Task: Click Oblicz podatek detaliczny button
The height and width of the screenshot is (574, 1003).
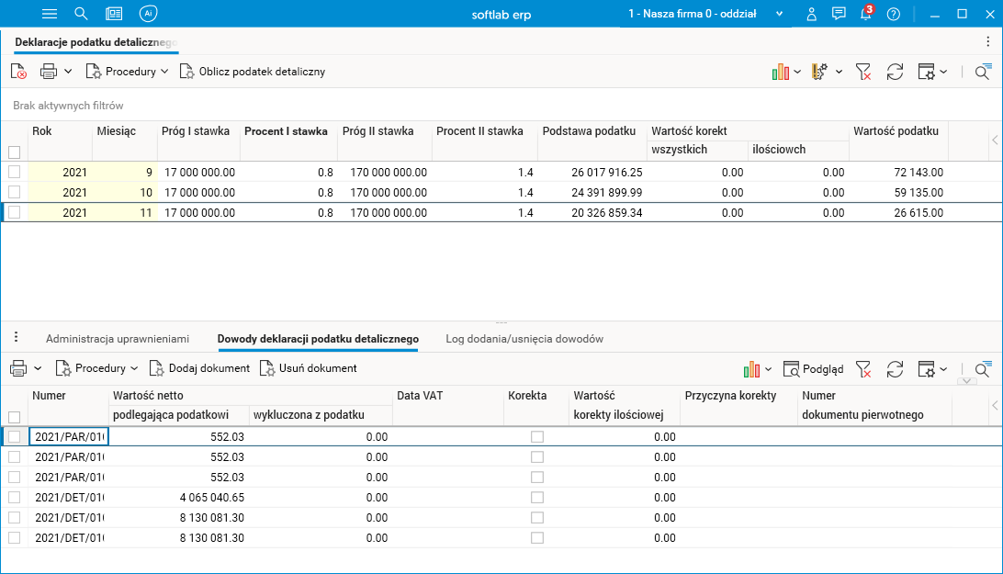Action: pos(253,72)
